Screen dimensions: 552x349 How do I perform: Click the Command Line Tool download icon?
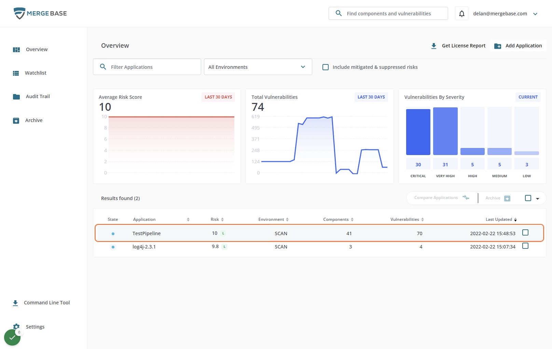[x=15, y=303]
